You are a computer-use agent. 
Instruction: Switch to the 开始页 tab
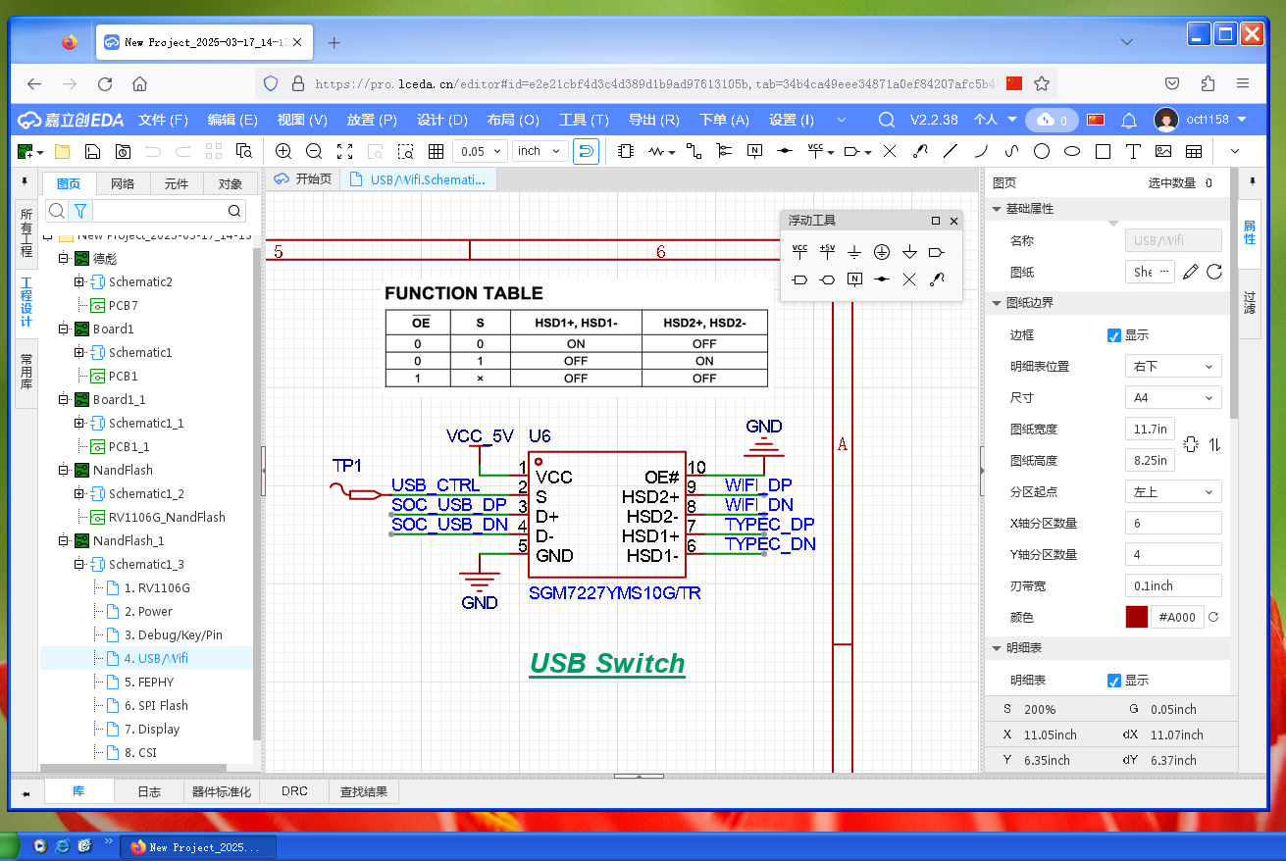click(x=303, y=179)
